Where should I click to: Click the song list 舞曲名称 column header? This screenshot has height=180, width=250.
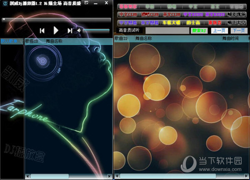143,38
